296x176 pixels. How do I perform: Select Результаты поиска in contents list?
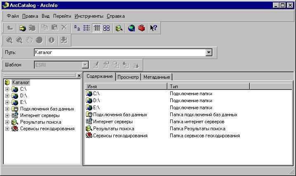coord(114,129)
